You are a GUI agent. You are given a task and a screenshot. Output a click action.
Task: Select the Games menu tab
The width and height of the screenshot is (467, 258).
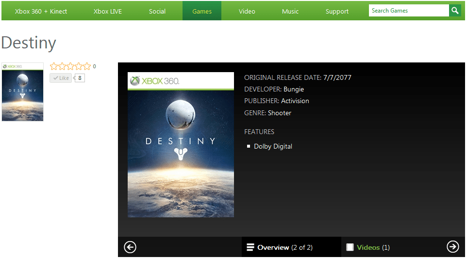(x=202, y=11)
